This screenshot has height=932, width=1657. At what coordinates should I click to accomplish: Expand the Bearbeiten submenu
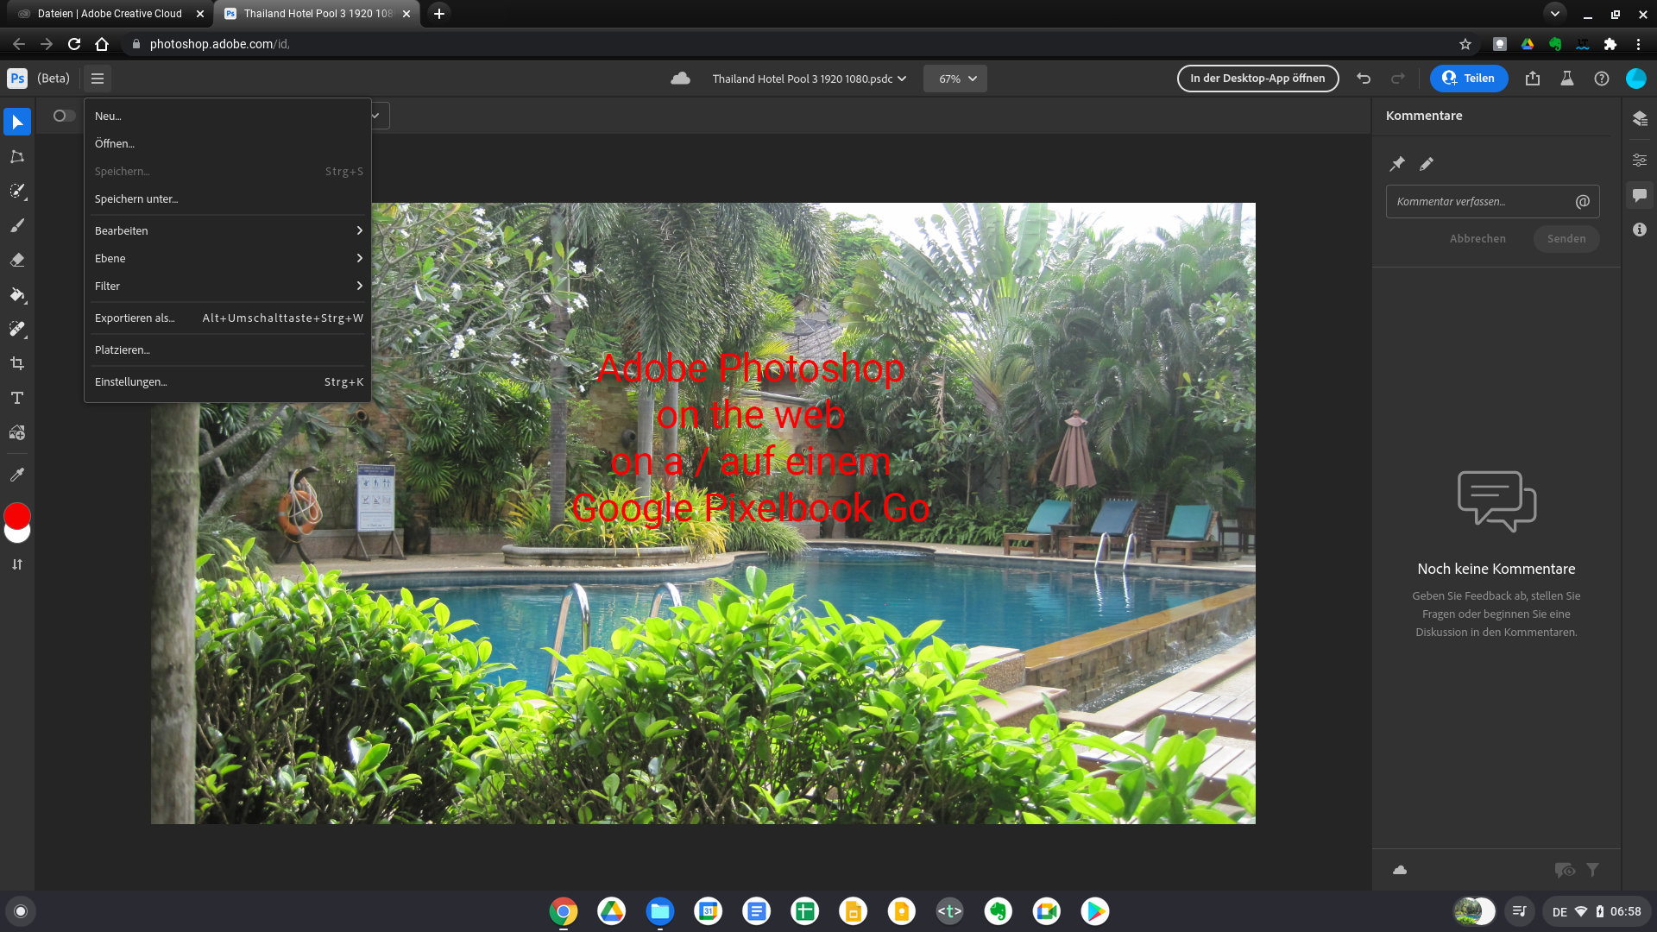[228, 230]
